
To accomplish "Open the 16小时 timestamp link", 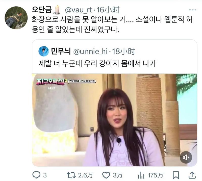I will pyautogui.click(x=108, y=10).
